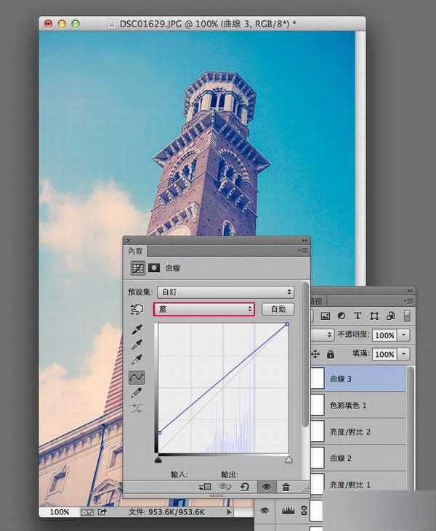Viewport: 436px width, 531px height.
Task: Toggle the lock all layer icon
Action: click(330, 354)
